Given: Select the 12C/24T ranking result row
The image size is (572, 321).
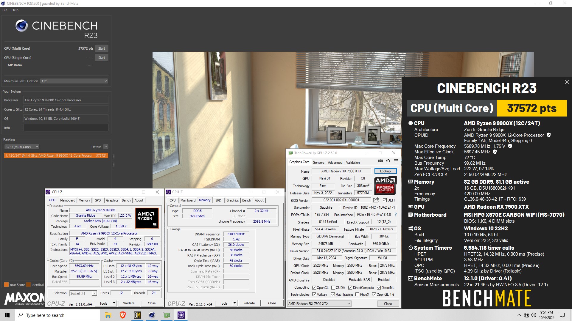Looking at the screenshot, I should click(56, 155).
